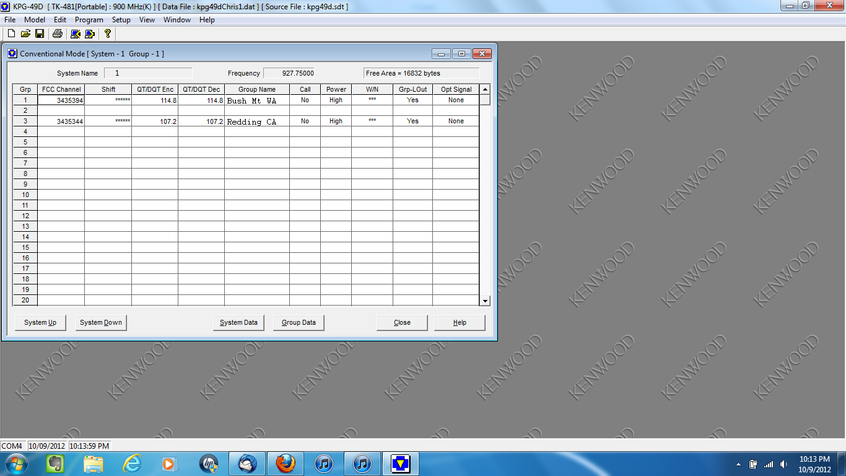846x476 pixels.
Task: Click the Close button in Conventional Mode
Action: [x=402, y=322]
